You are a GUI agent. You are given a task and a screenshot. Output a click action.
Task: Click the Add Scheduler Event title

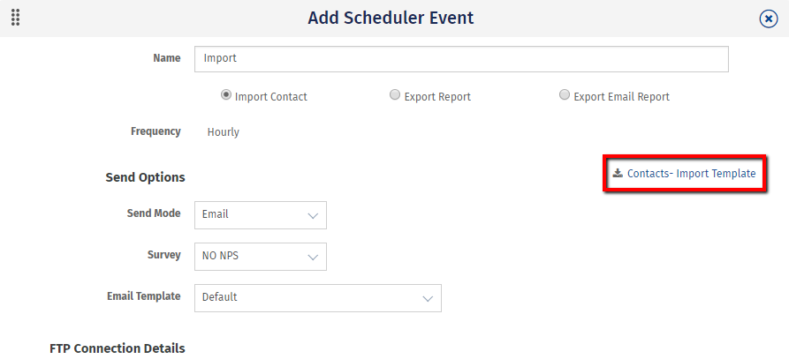(x=391, y=18)
